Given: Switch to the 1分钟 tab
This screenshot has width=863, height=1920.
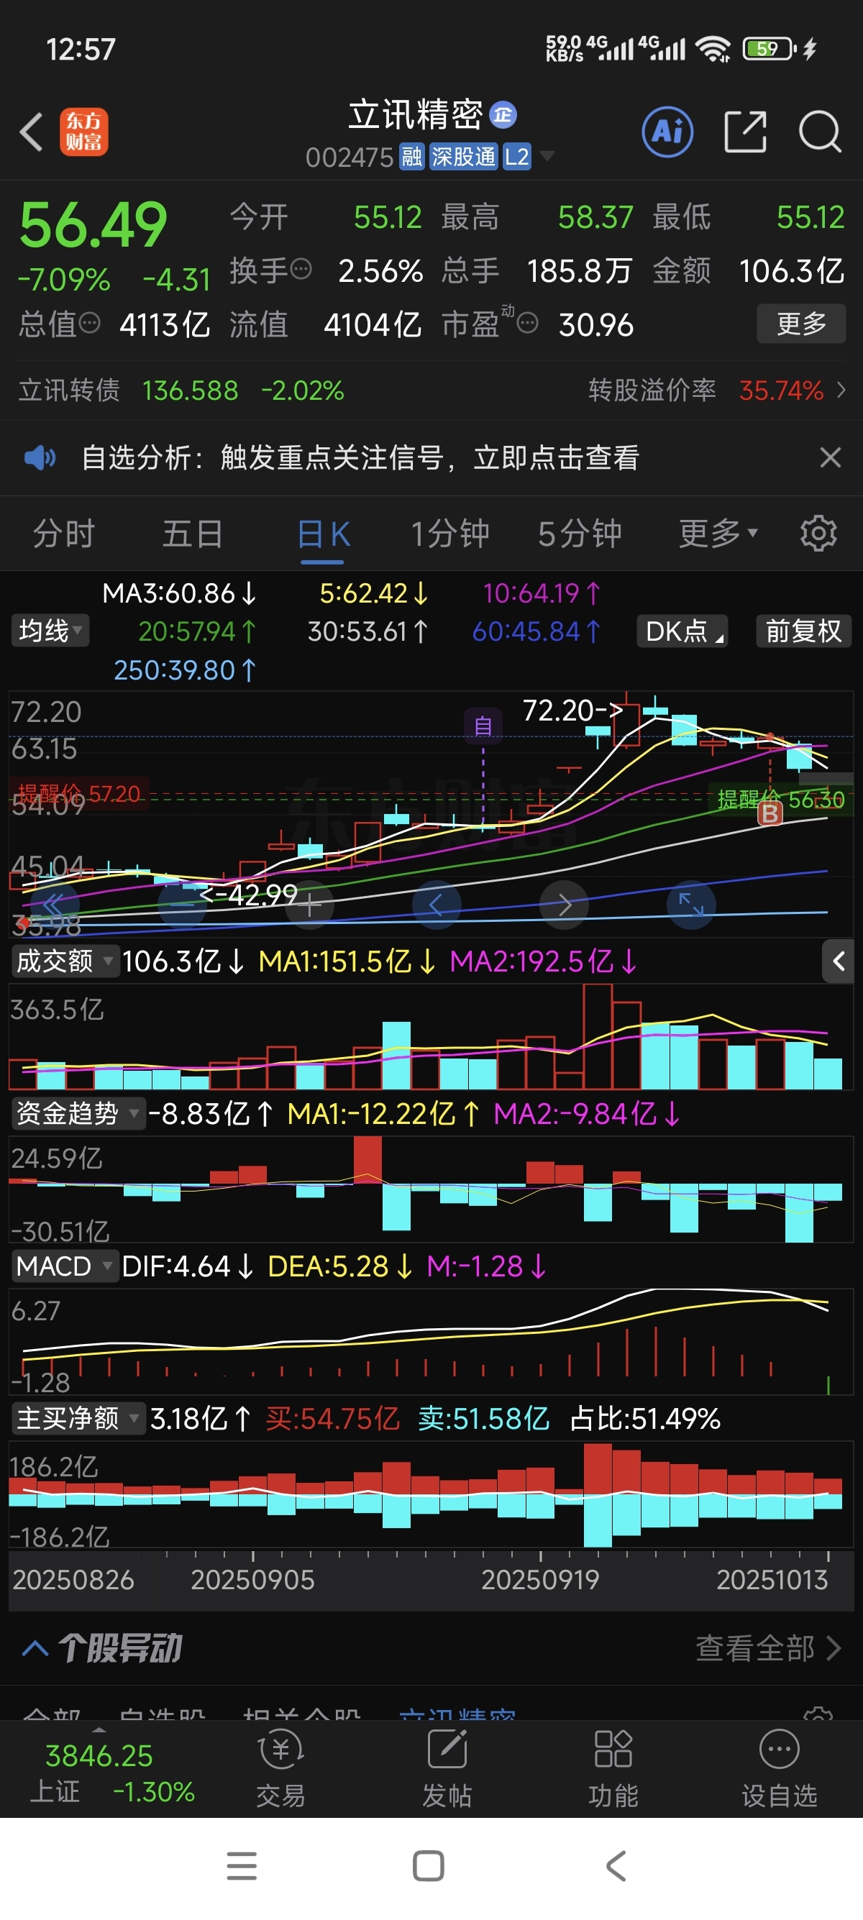Looking at the screenshot, I should pyautogui.click(x=450, y=534).
